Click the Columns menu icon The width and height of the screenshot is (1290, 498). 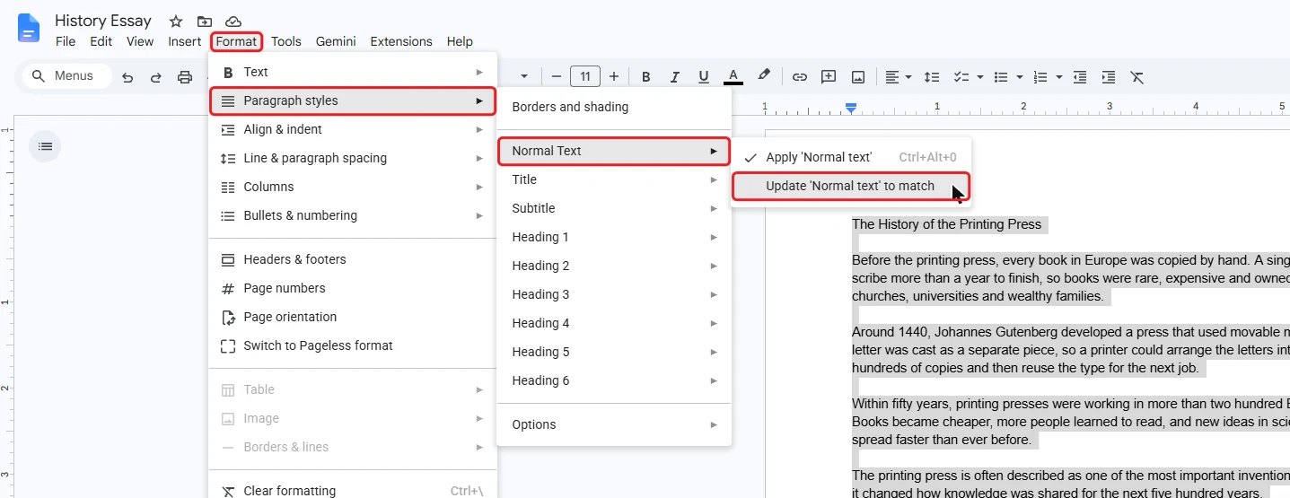tap(228, 187)
